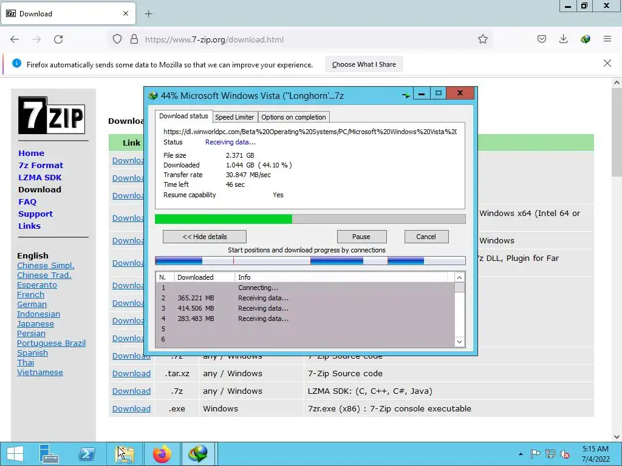Show hidden system tray icons arrow

pyautogui.click(x=521, y=454)
